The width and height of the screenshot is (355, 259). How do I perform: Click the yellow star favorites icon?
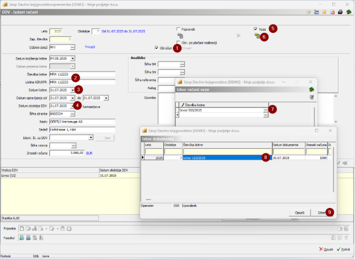pyautogui.click(x=324, y=12)
